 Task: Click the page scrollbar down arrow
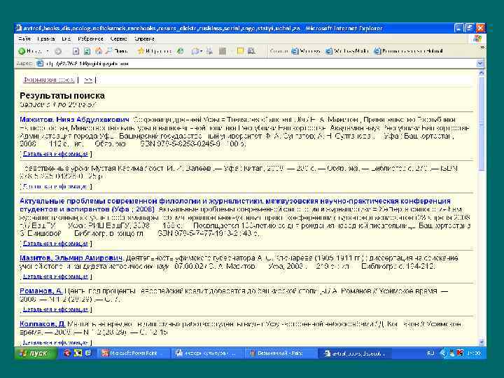coord(481,342)
